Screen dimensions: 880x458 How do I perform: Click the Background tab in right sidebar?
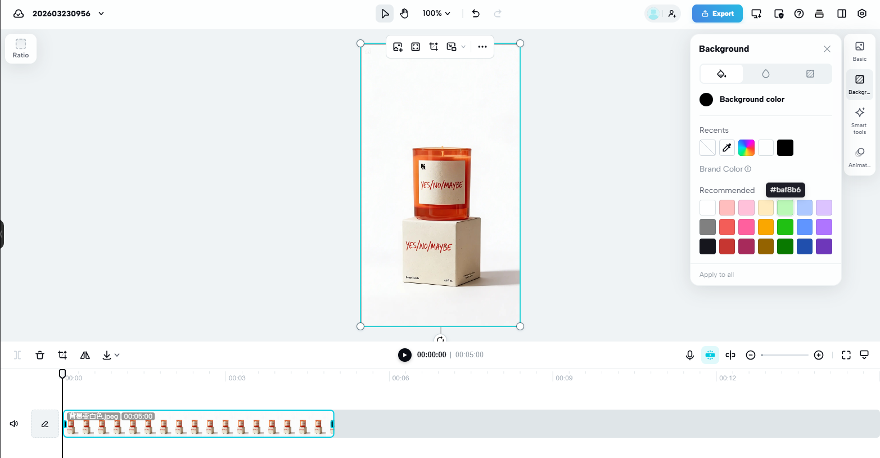[860, 84]
